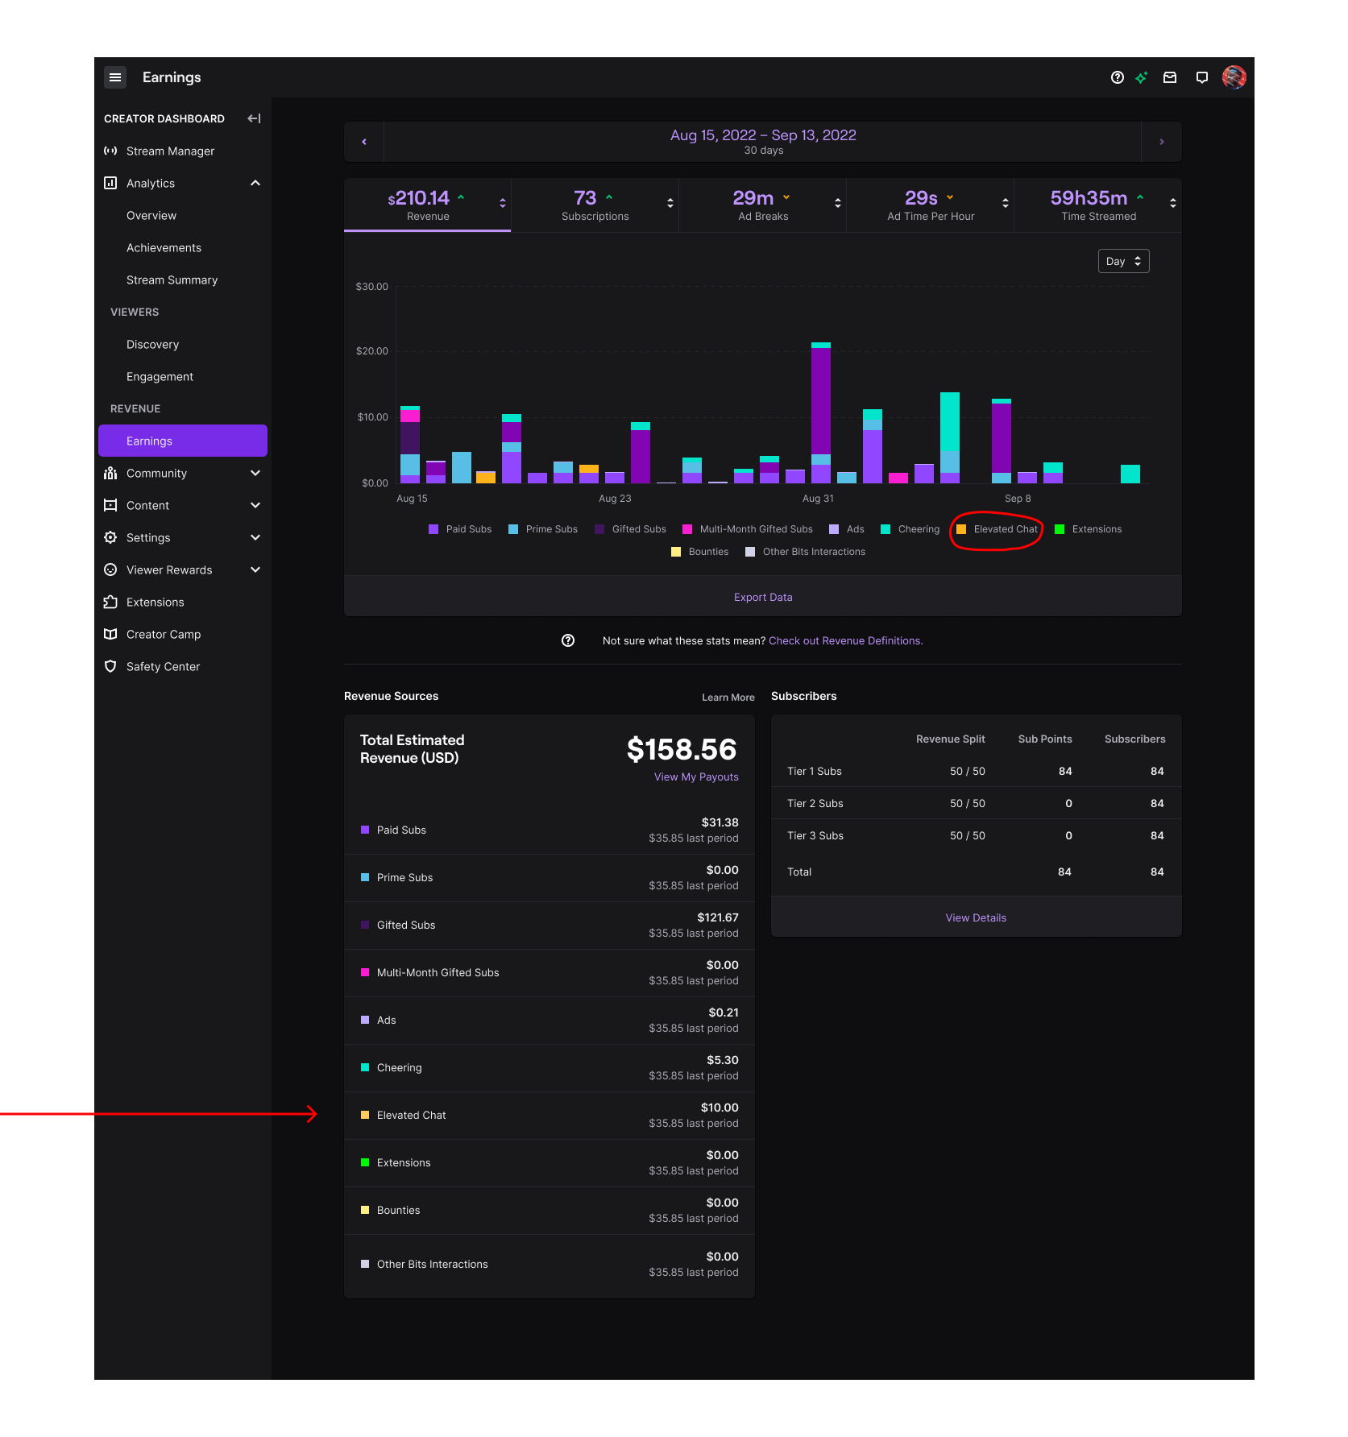Image resolution: width=1348 pixels, height=1437 pixels.
Task: Click the Stream Manager broadcast icon
Action: [x=110, y=151]
